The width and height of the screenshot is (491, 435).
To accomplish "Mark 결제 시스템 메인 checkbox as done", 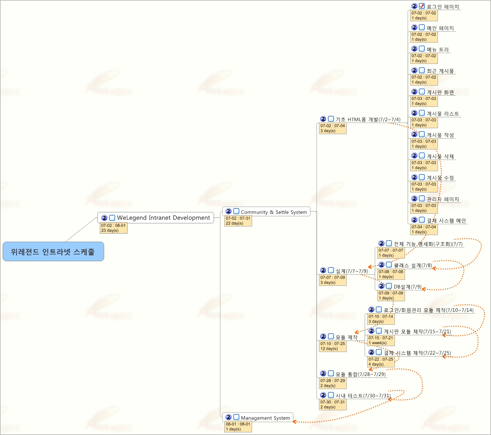I will point(422,220).
